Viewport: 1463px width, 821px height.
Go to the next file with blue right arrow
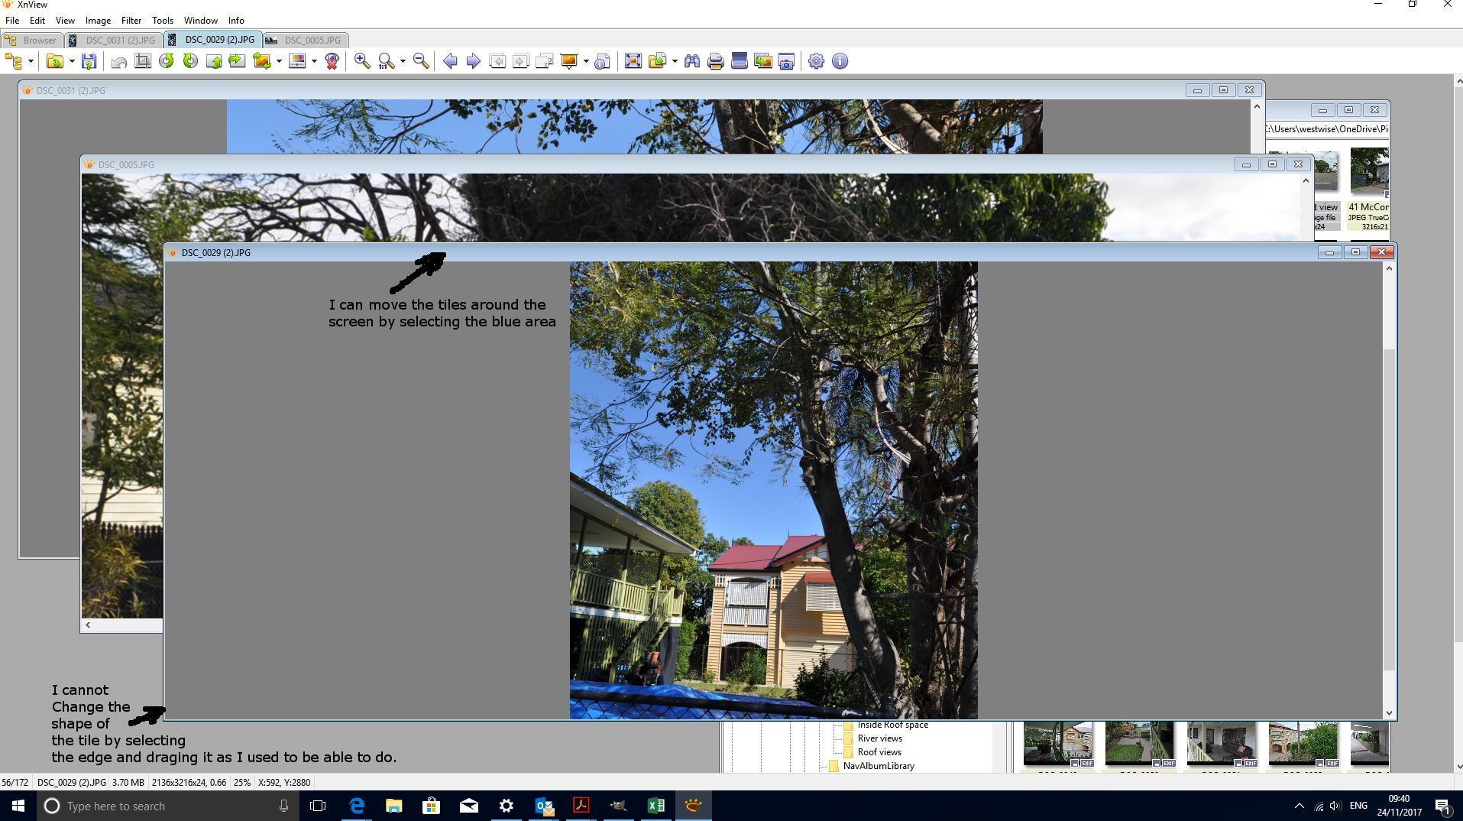474,61
